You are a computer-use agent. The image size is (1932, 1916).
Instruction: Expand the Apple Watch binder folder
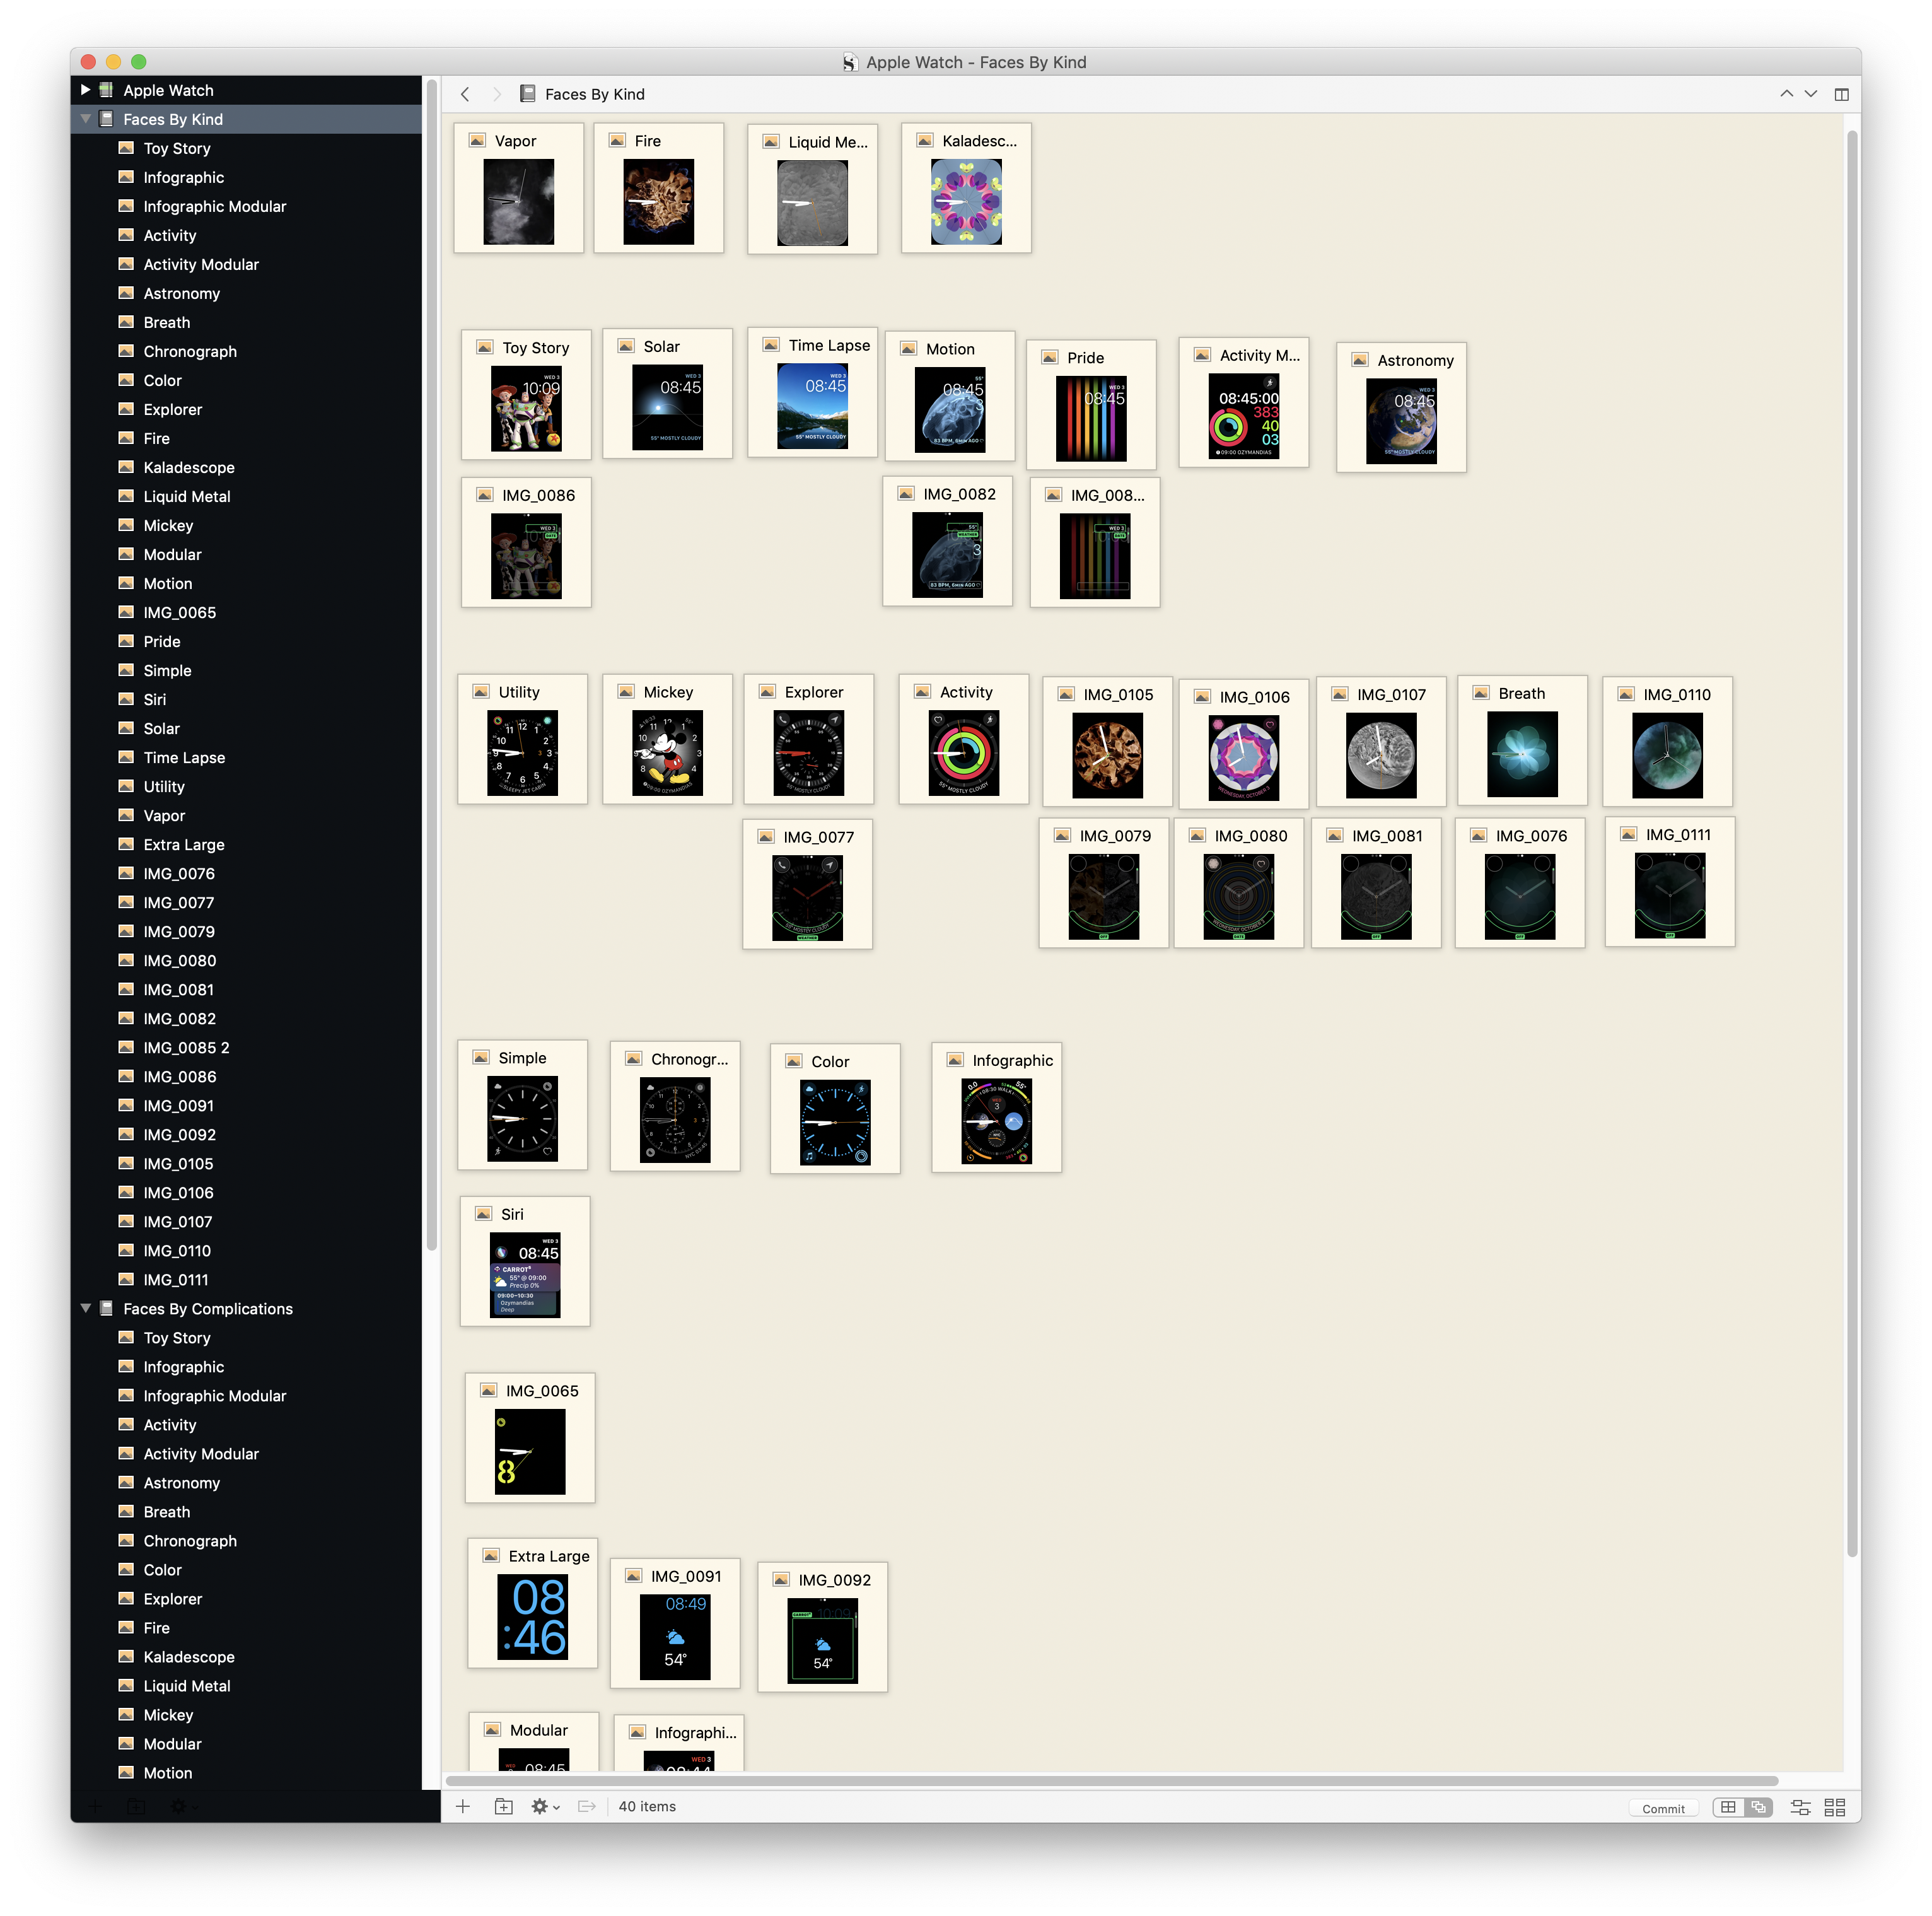pyautogui.click(x=85, y=90)
